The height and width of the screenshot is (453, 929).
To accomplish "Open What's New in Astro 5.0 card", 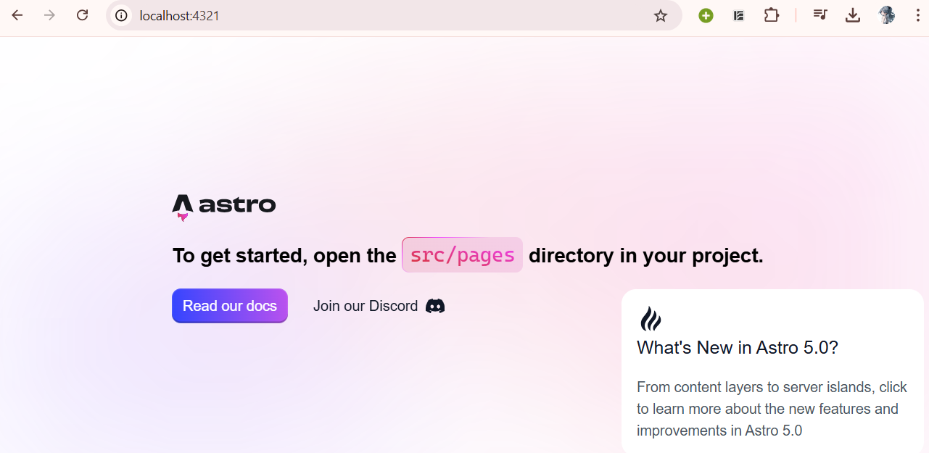I will (x=738, y=348).
